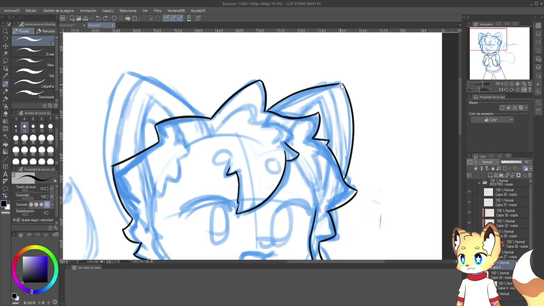Click the Navigator preview thumbnail

pos(499,54)
